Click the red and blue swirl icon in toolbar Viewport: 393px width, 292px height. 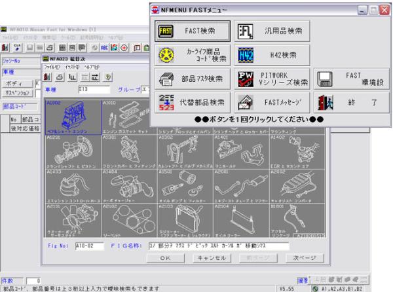(x=114, y=47)
